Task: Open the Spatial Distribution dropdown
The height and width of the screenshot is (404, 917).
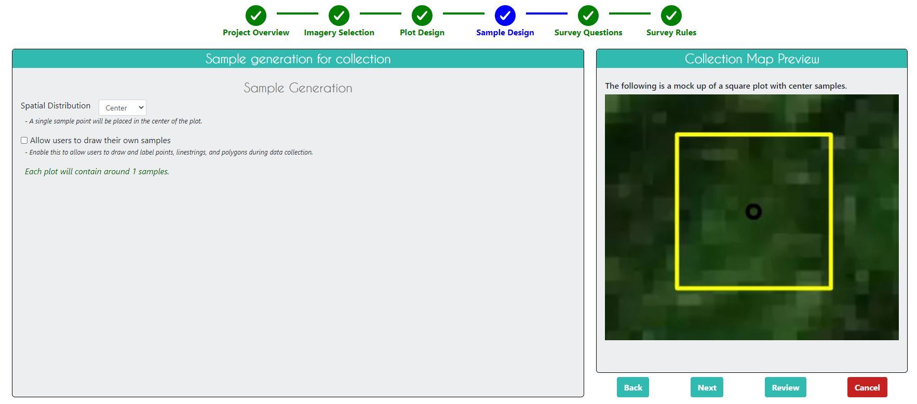Action: tap(123, 108)
